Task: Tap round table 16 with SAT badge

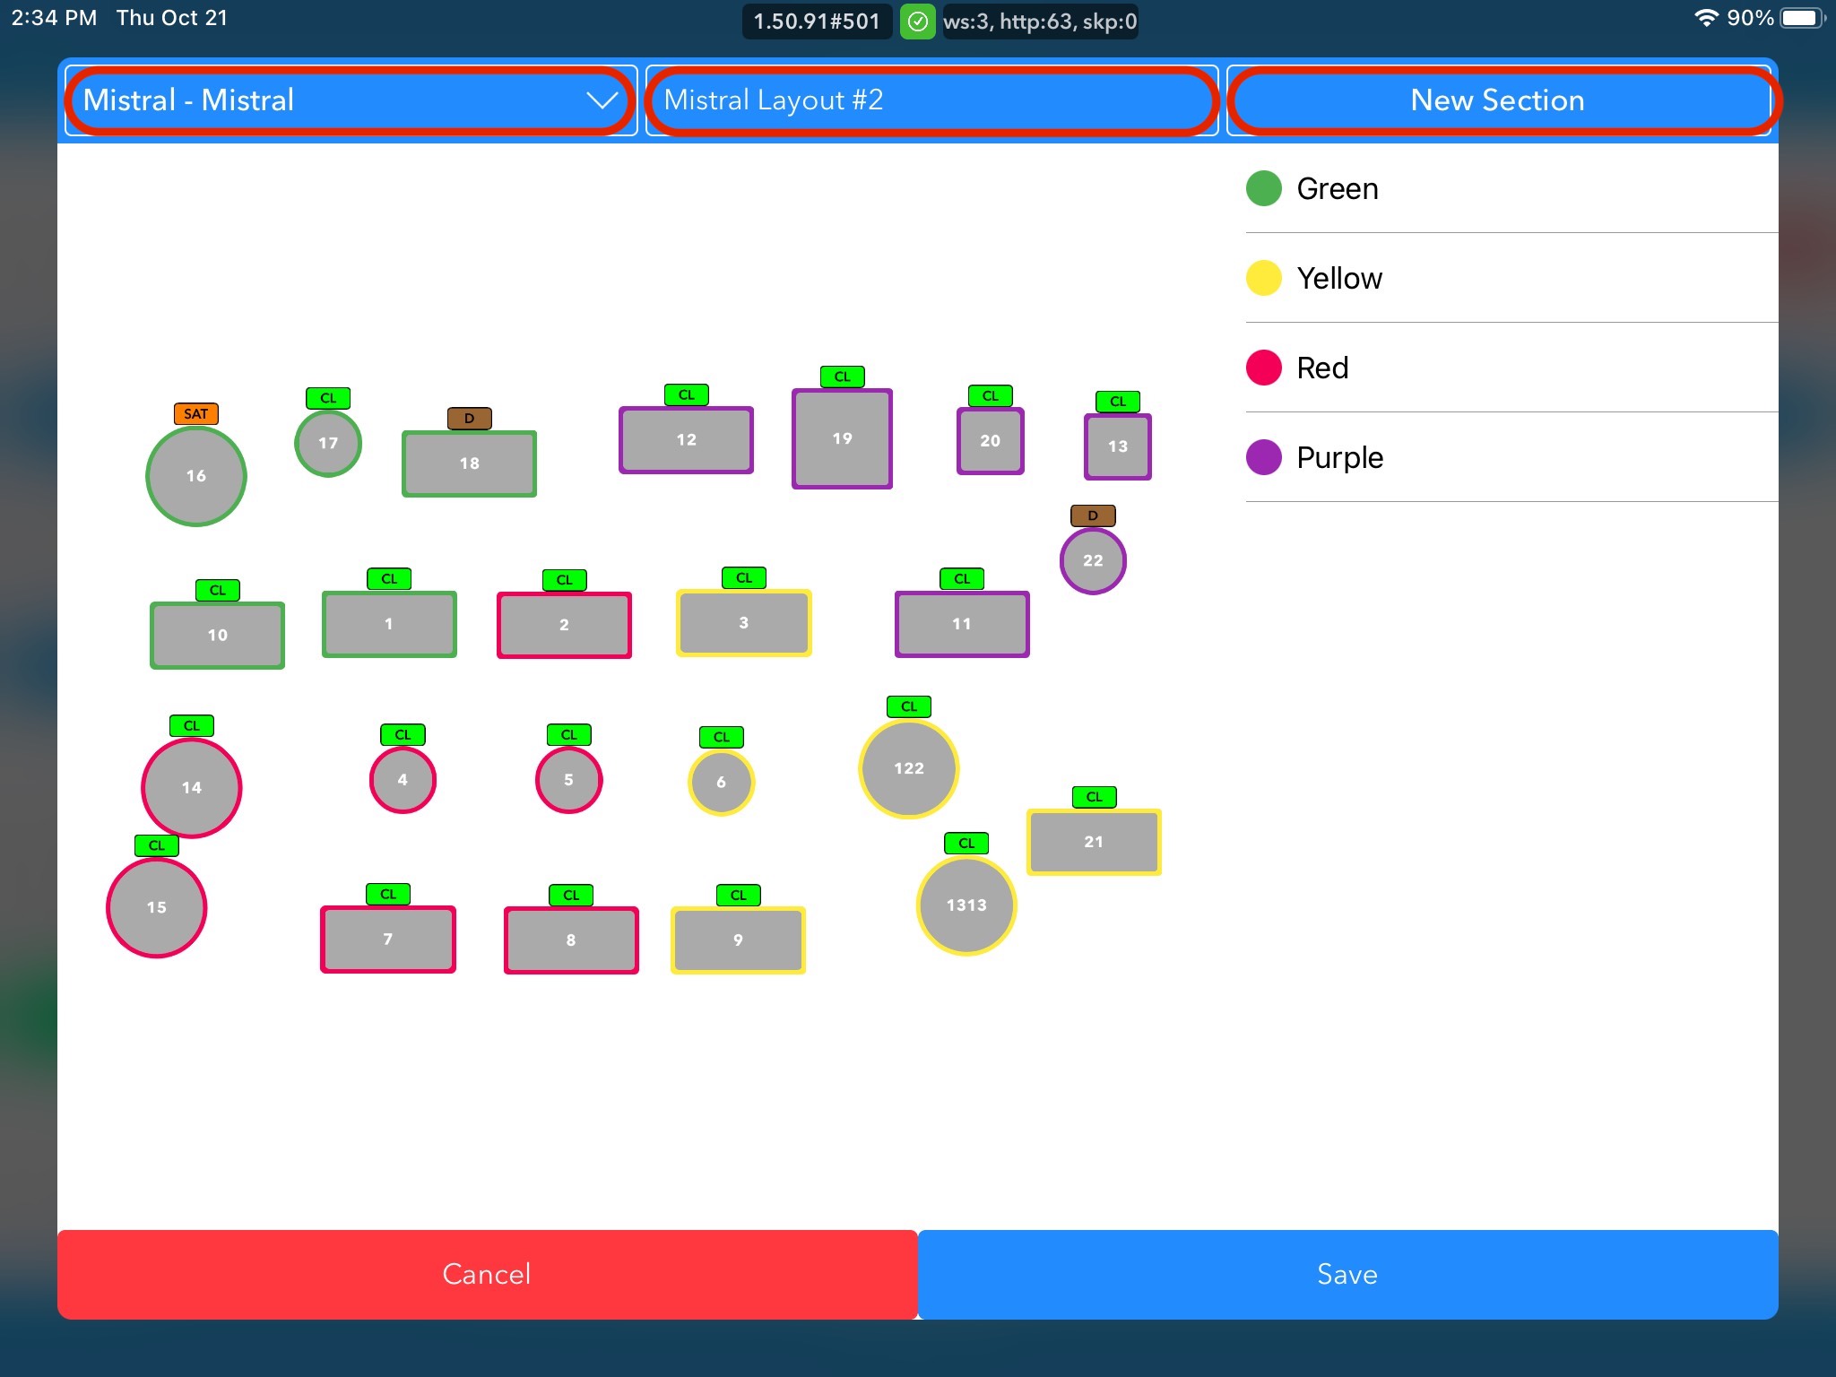Action: tap(195, 476)
